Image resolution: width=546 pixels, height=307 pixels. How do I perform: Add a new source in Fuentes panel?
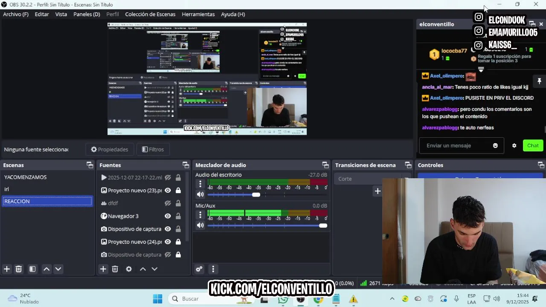(x=103, y=269)
